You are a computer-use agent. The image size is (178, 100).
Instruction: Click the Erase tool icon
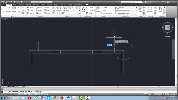point(54,7)
